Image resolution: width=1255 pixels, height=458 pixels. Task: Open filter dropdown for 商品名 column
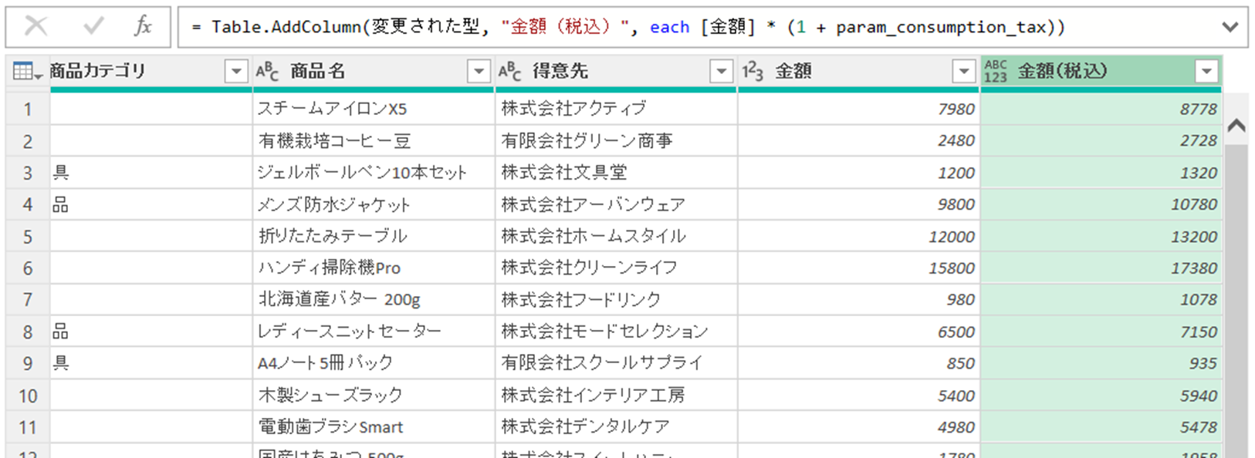pos(479,72)
